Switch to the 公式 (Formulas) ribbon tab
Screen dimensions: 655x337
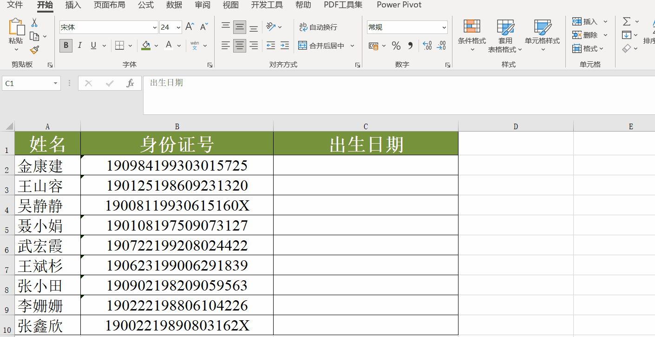pyautogui.click(x=146, y=5)
